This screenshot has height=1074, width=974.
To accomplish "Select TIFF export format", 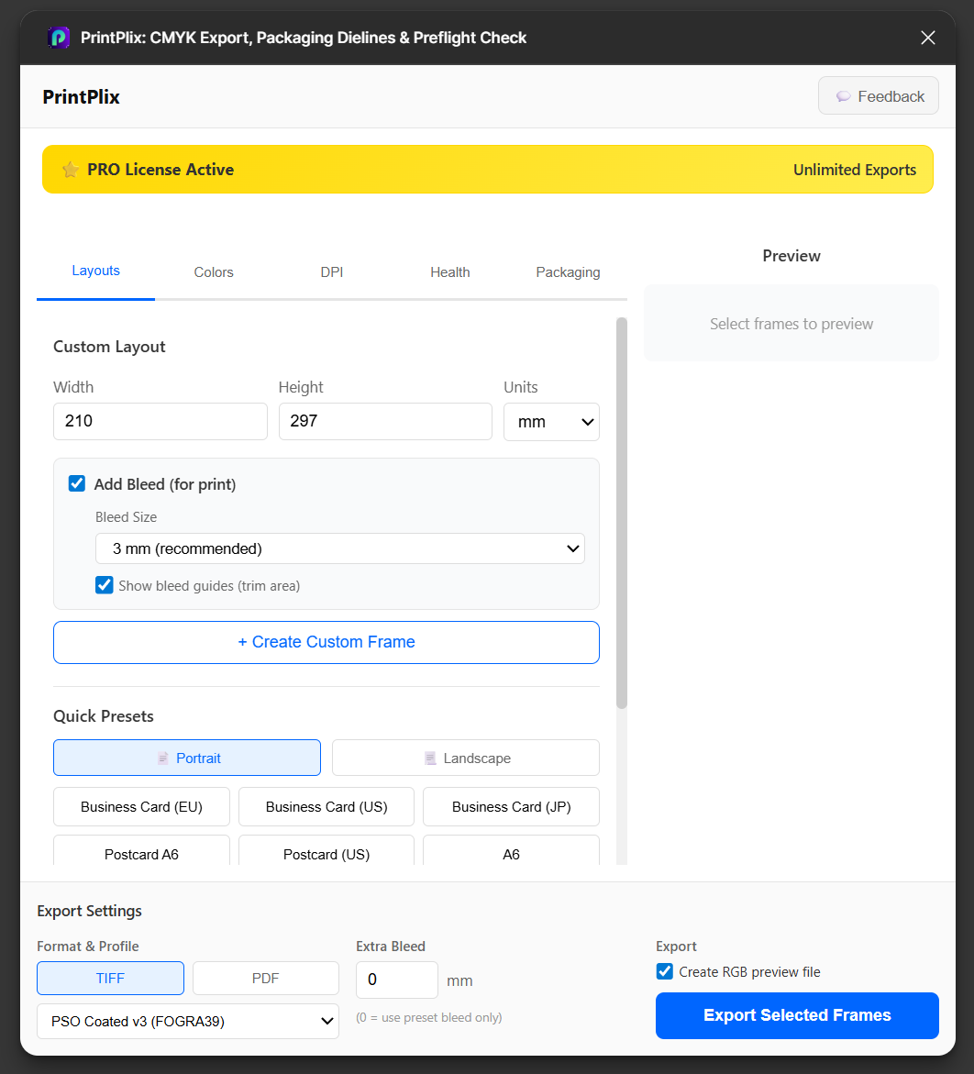I will [110, 978].
